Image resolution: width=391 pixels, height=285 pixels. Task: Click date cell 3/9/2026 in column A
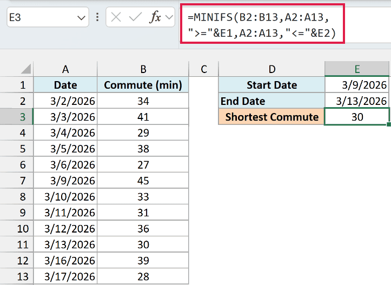pyautogui.click(x=65, y=181)
